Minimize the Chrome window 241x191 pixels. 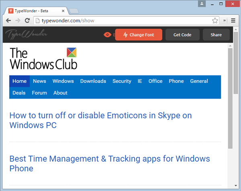(212, 4)
